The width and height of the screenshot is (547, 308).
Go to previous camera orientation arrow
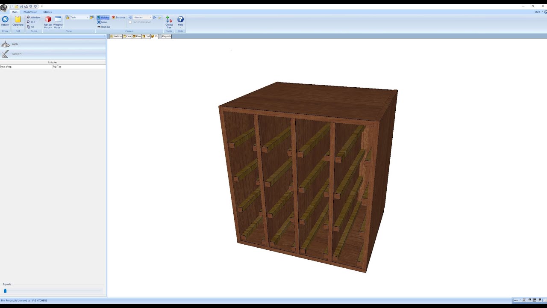(130, 18)
